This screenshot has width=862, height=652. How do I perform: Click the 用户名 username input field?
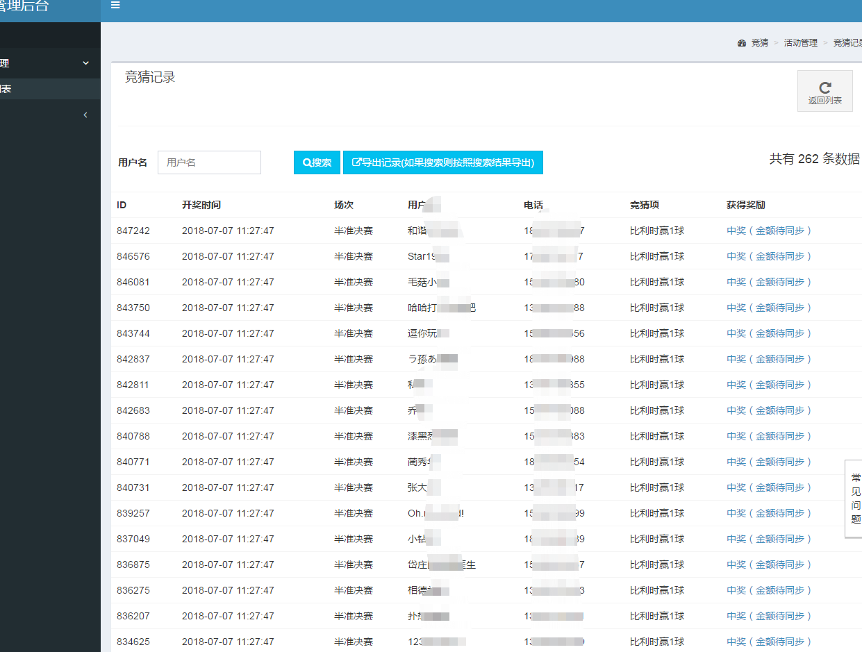point(208,162)
